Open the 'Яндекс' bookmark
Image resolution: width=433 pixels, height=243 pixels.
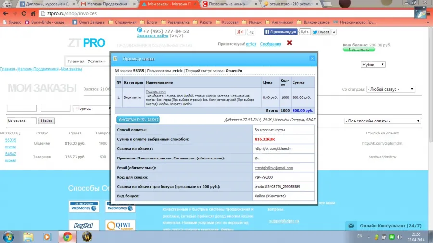[x=12, y=22]
